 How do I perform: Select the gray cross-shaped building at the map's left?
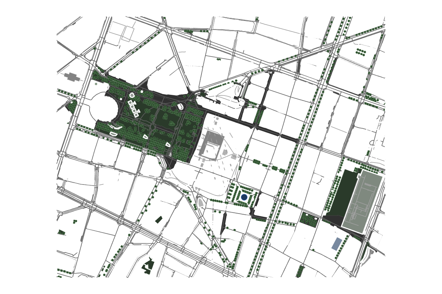72,77
